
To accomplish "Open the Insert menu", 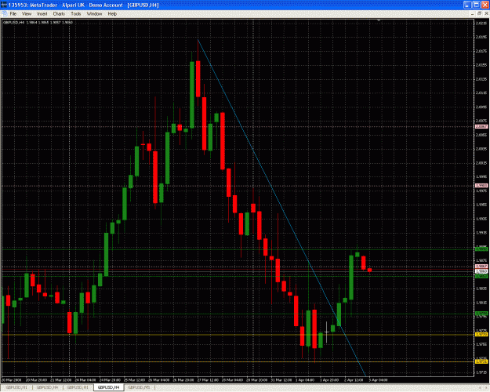I will tap(42, 14).
